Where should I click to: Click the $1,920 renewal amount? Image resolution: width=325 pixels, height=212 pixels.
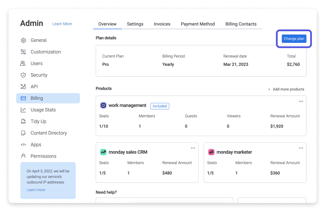[x=277, y=126]
